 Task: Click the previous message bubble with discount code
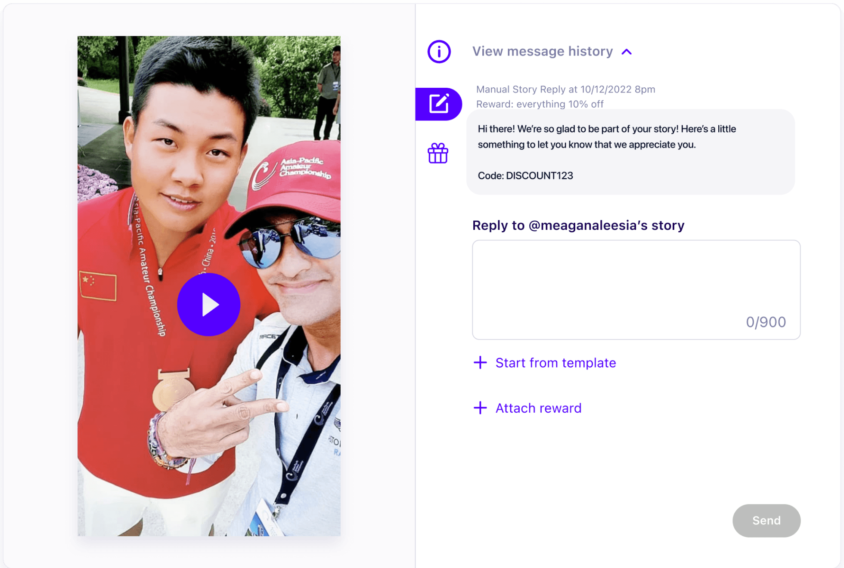pyautogui.click(x=630, y=151)
